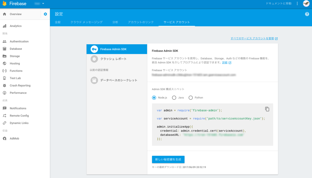Open the vertical three-dot overflow menu

(297, 4)
